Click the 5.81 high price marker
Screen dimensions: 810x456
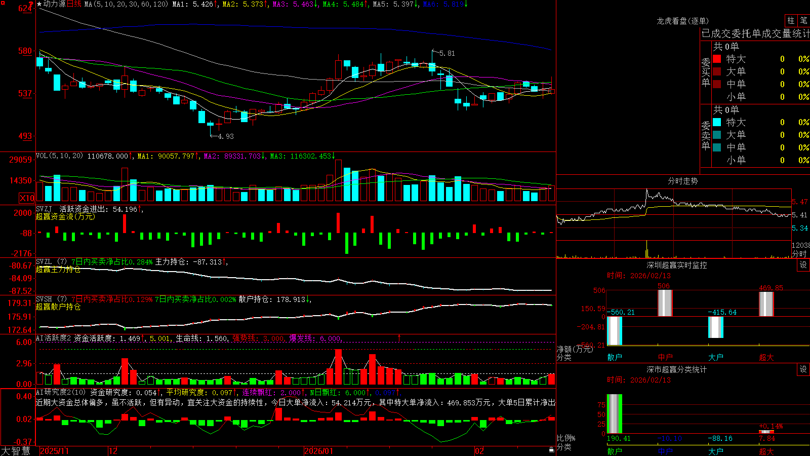(447, 53)
